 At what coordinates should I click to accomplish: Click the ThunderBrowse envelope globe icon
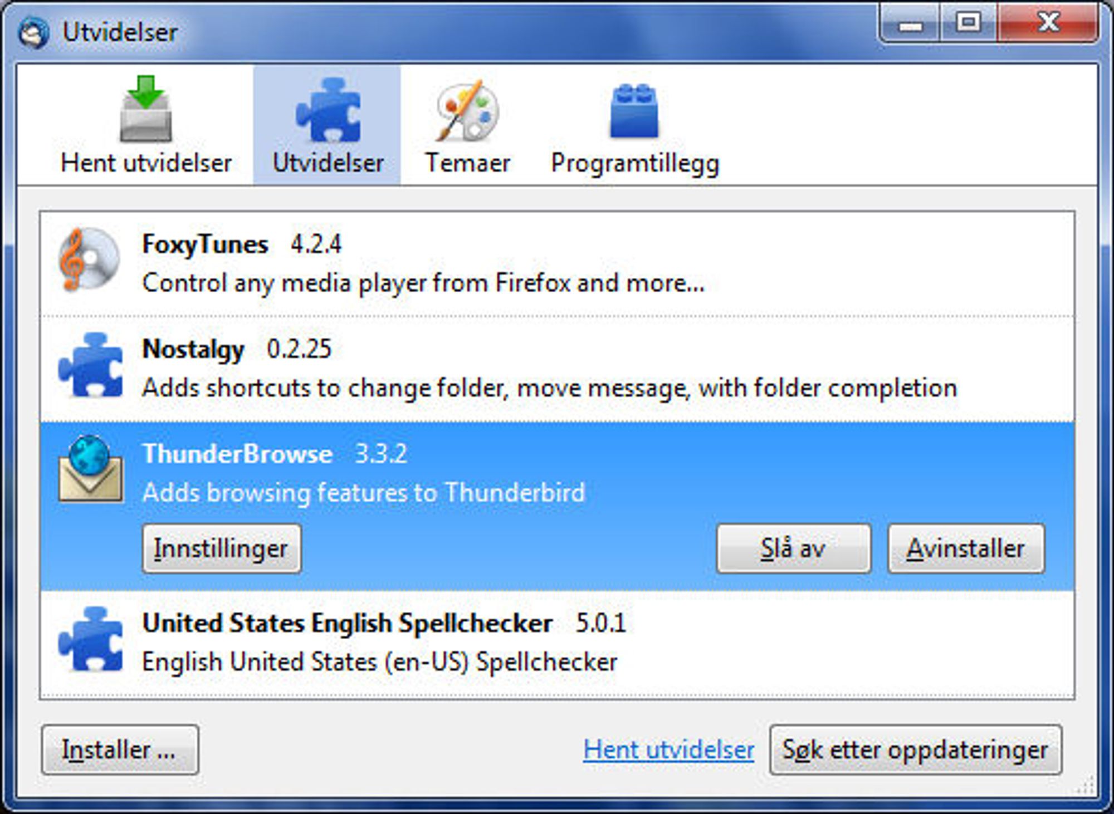click(90, 469)
